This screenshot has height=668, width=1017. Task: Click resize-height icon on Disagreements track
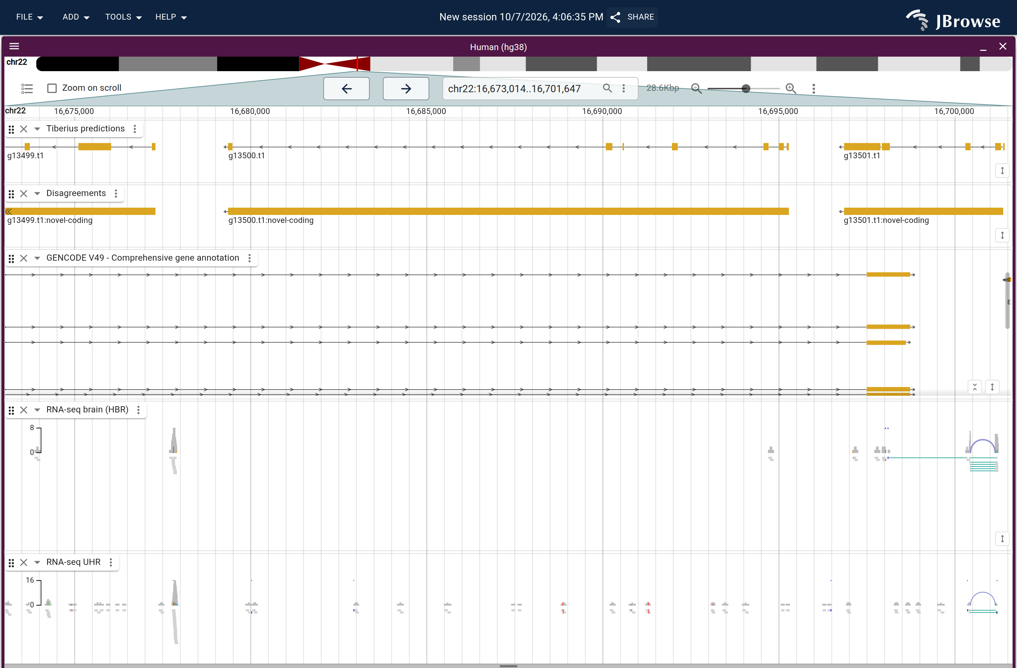[x=1002, y=235]
